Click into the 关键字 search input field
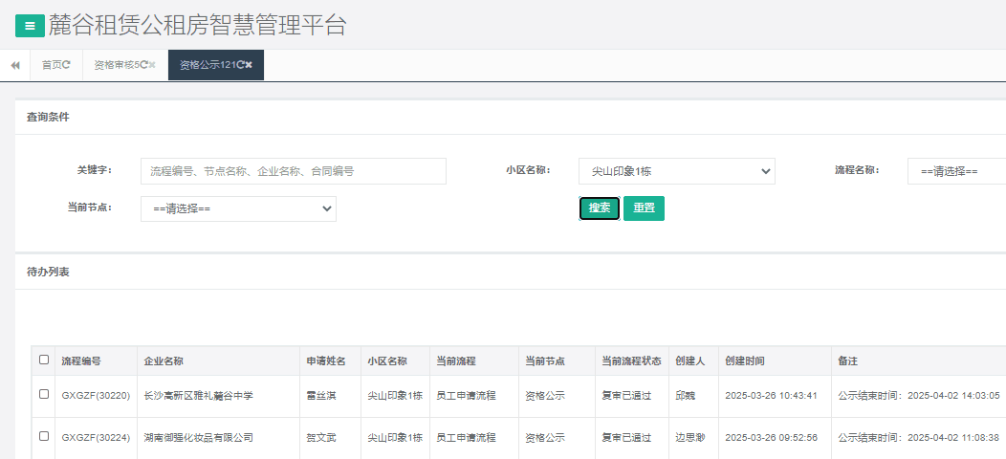The width and height of the screenshot is (1006, 459). 293,171
